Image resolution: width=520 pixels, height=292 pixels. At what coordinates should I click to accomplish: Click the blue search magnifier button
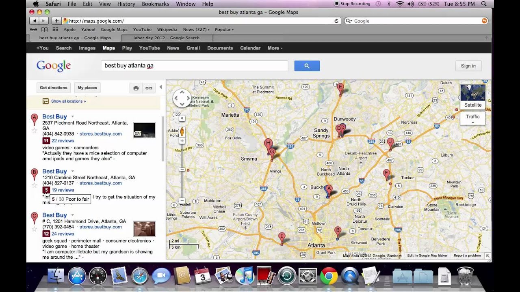point(307,66)
